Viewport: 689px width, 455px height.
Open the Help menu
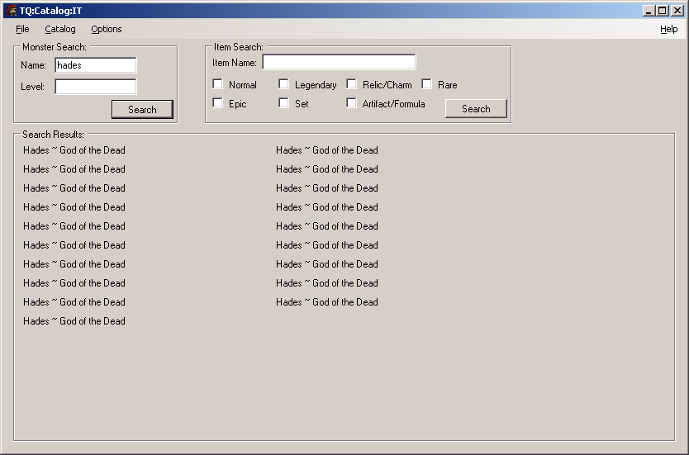[668, 29]
